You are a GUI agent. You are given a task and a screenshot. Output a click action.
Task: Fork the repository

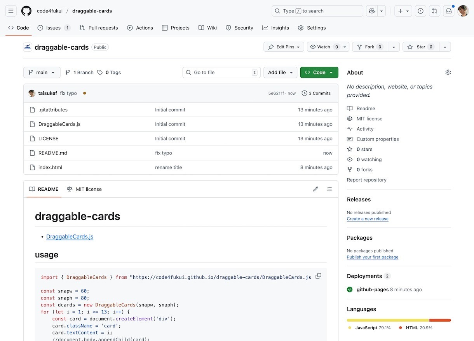tap(370, 47)
